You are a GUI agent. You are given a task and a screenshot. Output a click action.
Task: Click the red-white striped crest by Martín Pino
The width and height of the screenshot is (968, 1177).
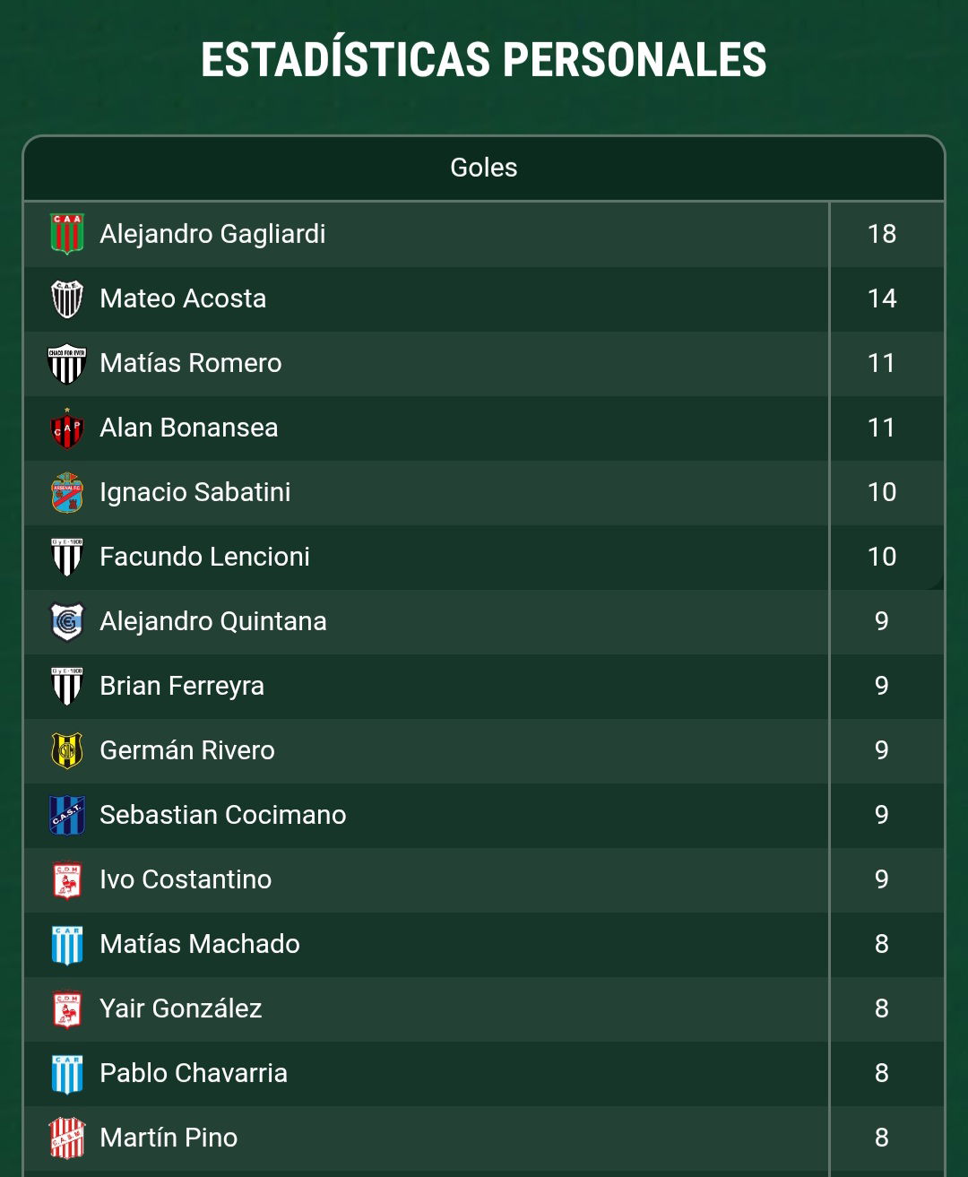click(67, 1138)
